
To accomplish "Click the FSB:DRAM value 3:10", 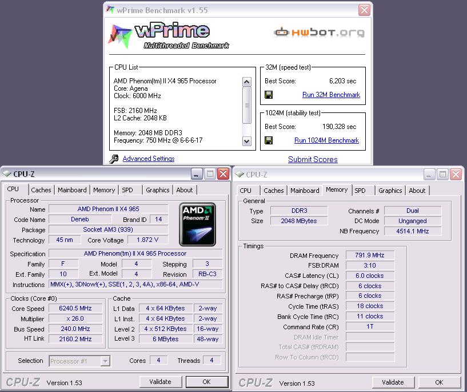I will pos(370,265).
